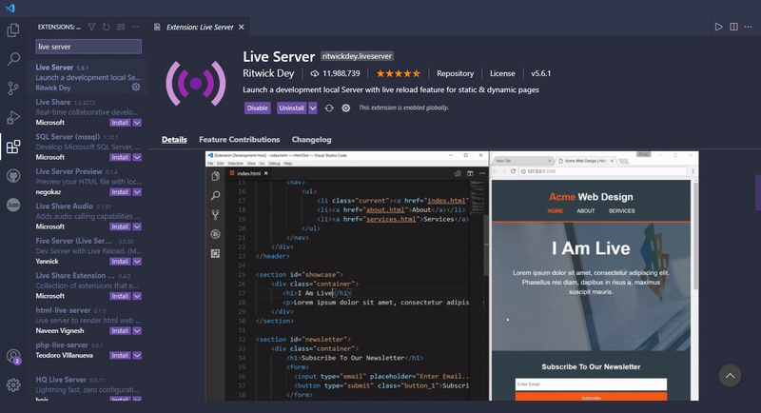This screenshot has height=413, width=761.
Task: Click the Ritwick Dey publisher name
Action: pos(268,73)
